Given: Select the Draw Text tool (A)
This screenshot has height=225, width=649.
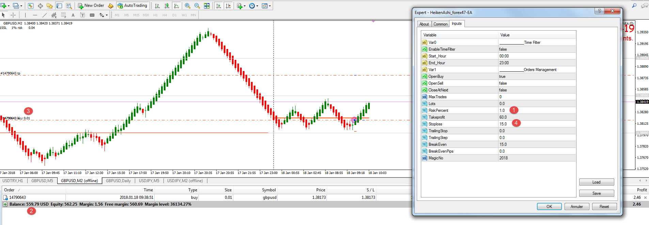Looking at the screenshot, I should (73, 15).
